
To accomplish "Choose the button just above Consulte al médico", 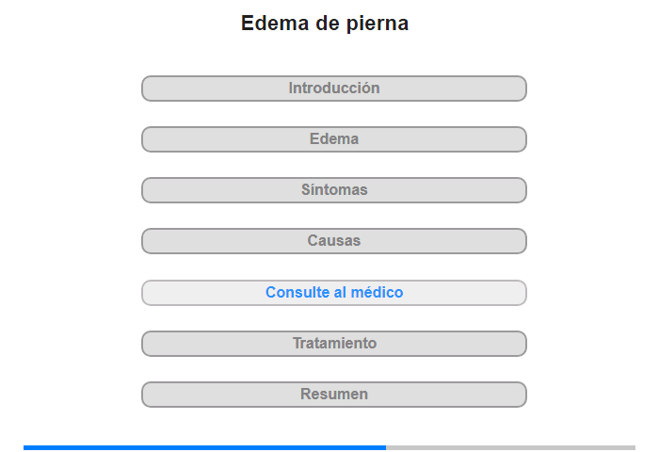I will [x=334, y=241].
